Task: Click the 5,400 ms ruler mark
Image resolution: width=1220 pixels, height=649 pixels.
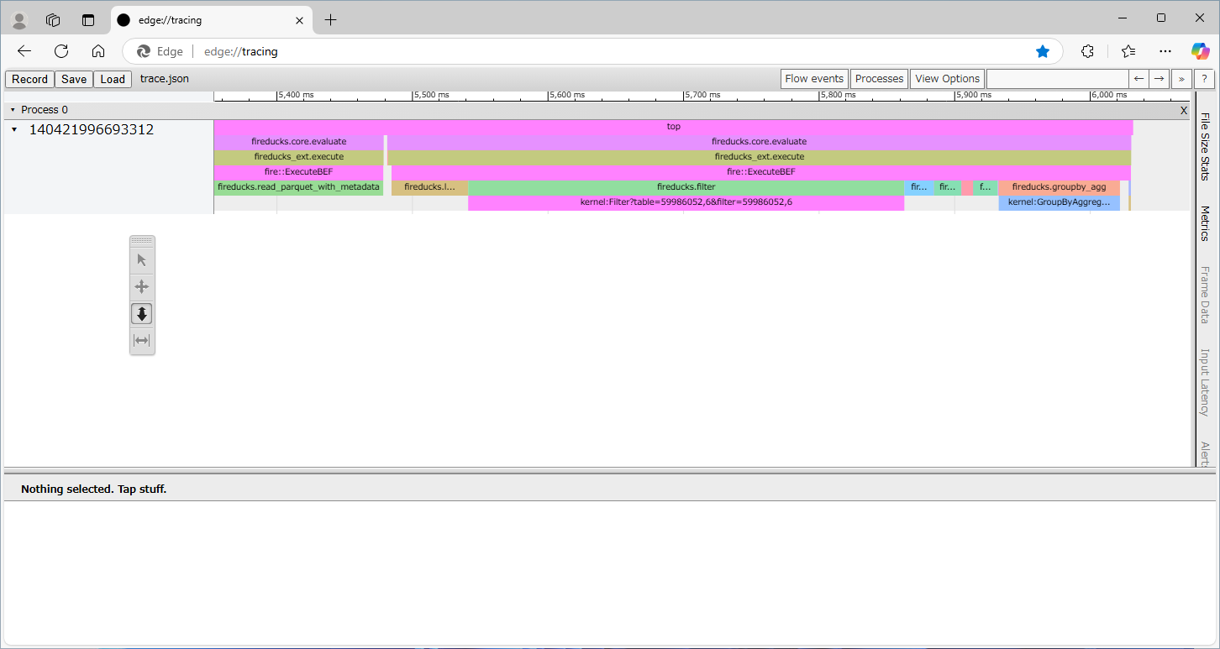Action: pyautogui.click(x=296, y=96)
